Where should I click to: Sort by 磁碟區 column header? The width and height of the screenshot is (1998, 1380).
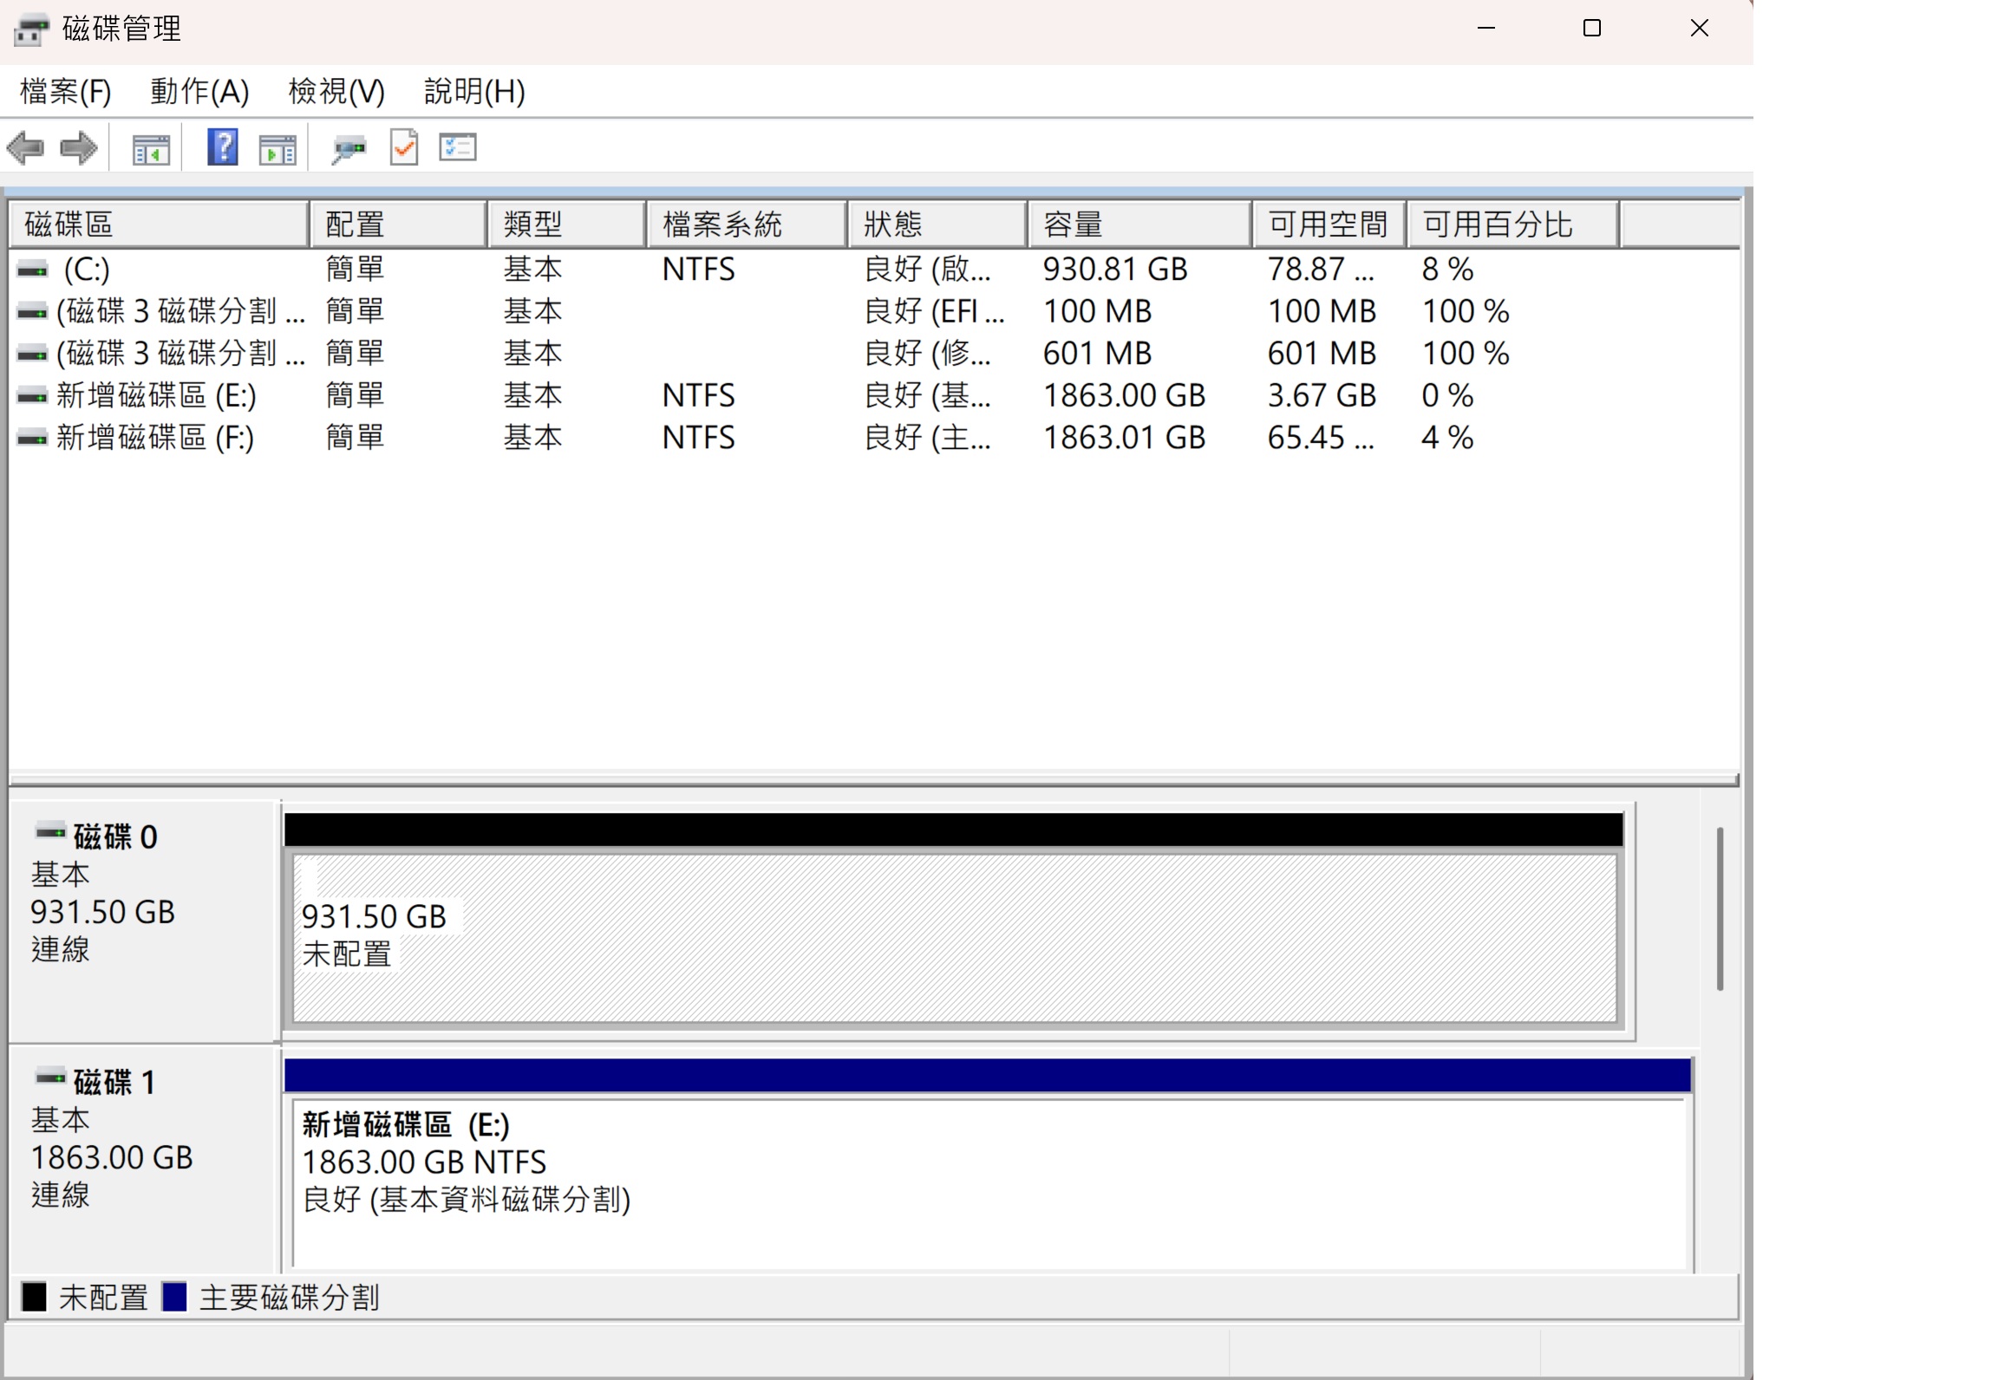[x=160, y=225]
